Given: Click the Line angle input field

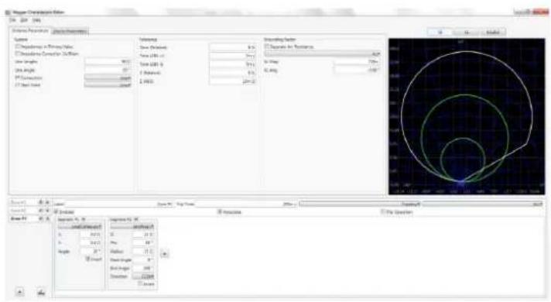Looking at the screenshot, I should click(108, 70).
